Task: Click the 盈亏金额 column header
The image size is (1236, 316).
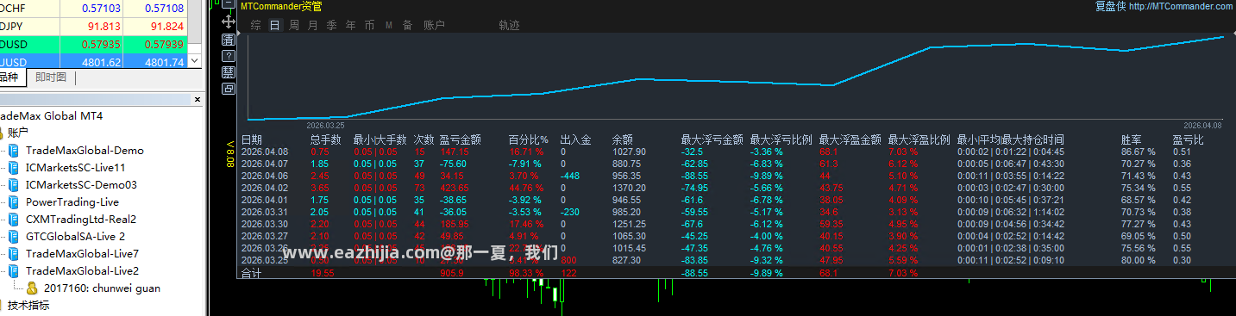Action: click(x=460, y=139)
